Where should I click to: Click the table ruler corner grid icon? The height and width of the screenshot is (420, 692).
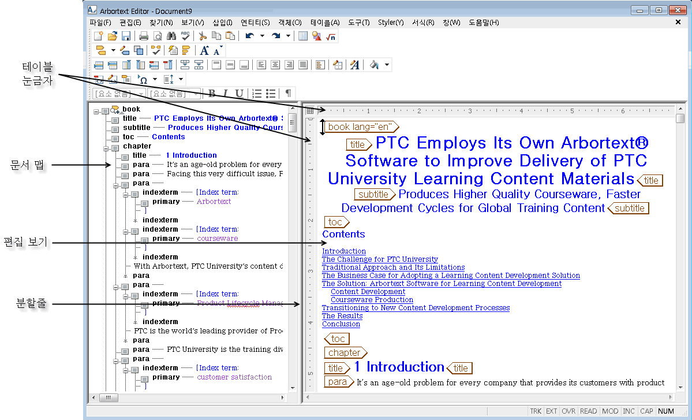310,110
